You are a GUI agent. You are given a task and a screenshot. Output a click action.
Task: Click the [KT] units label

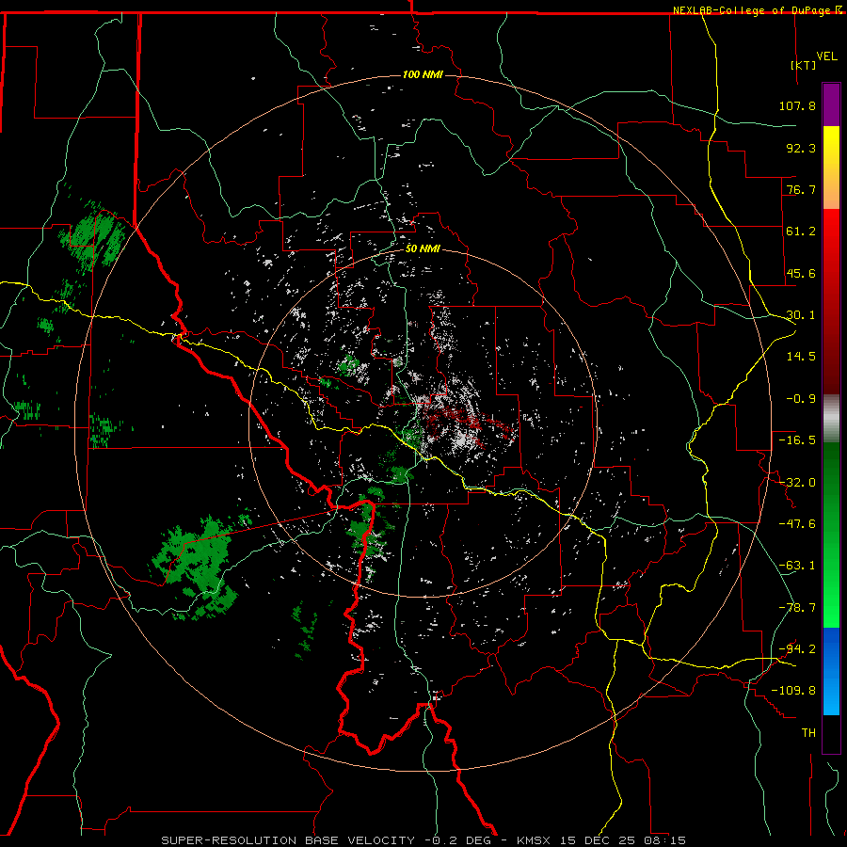(x=804, y=65)
